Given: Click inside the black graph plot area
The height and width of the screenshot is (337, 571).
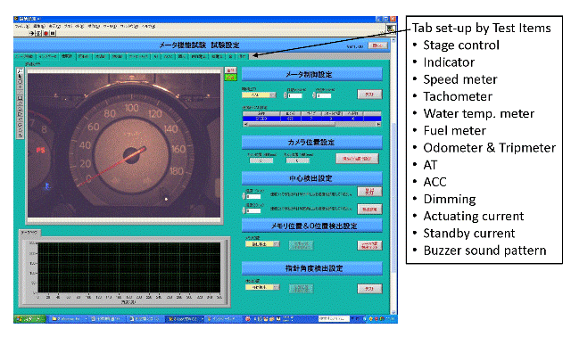Looking at the screenshot, I should coord(129,267).
